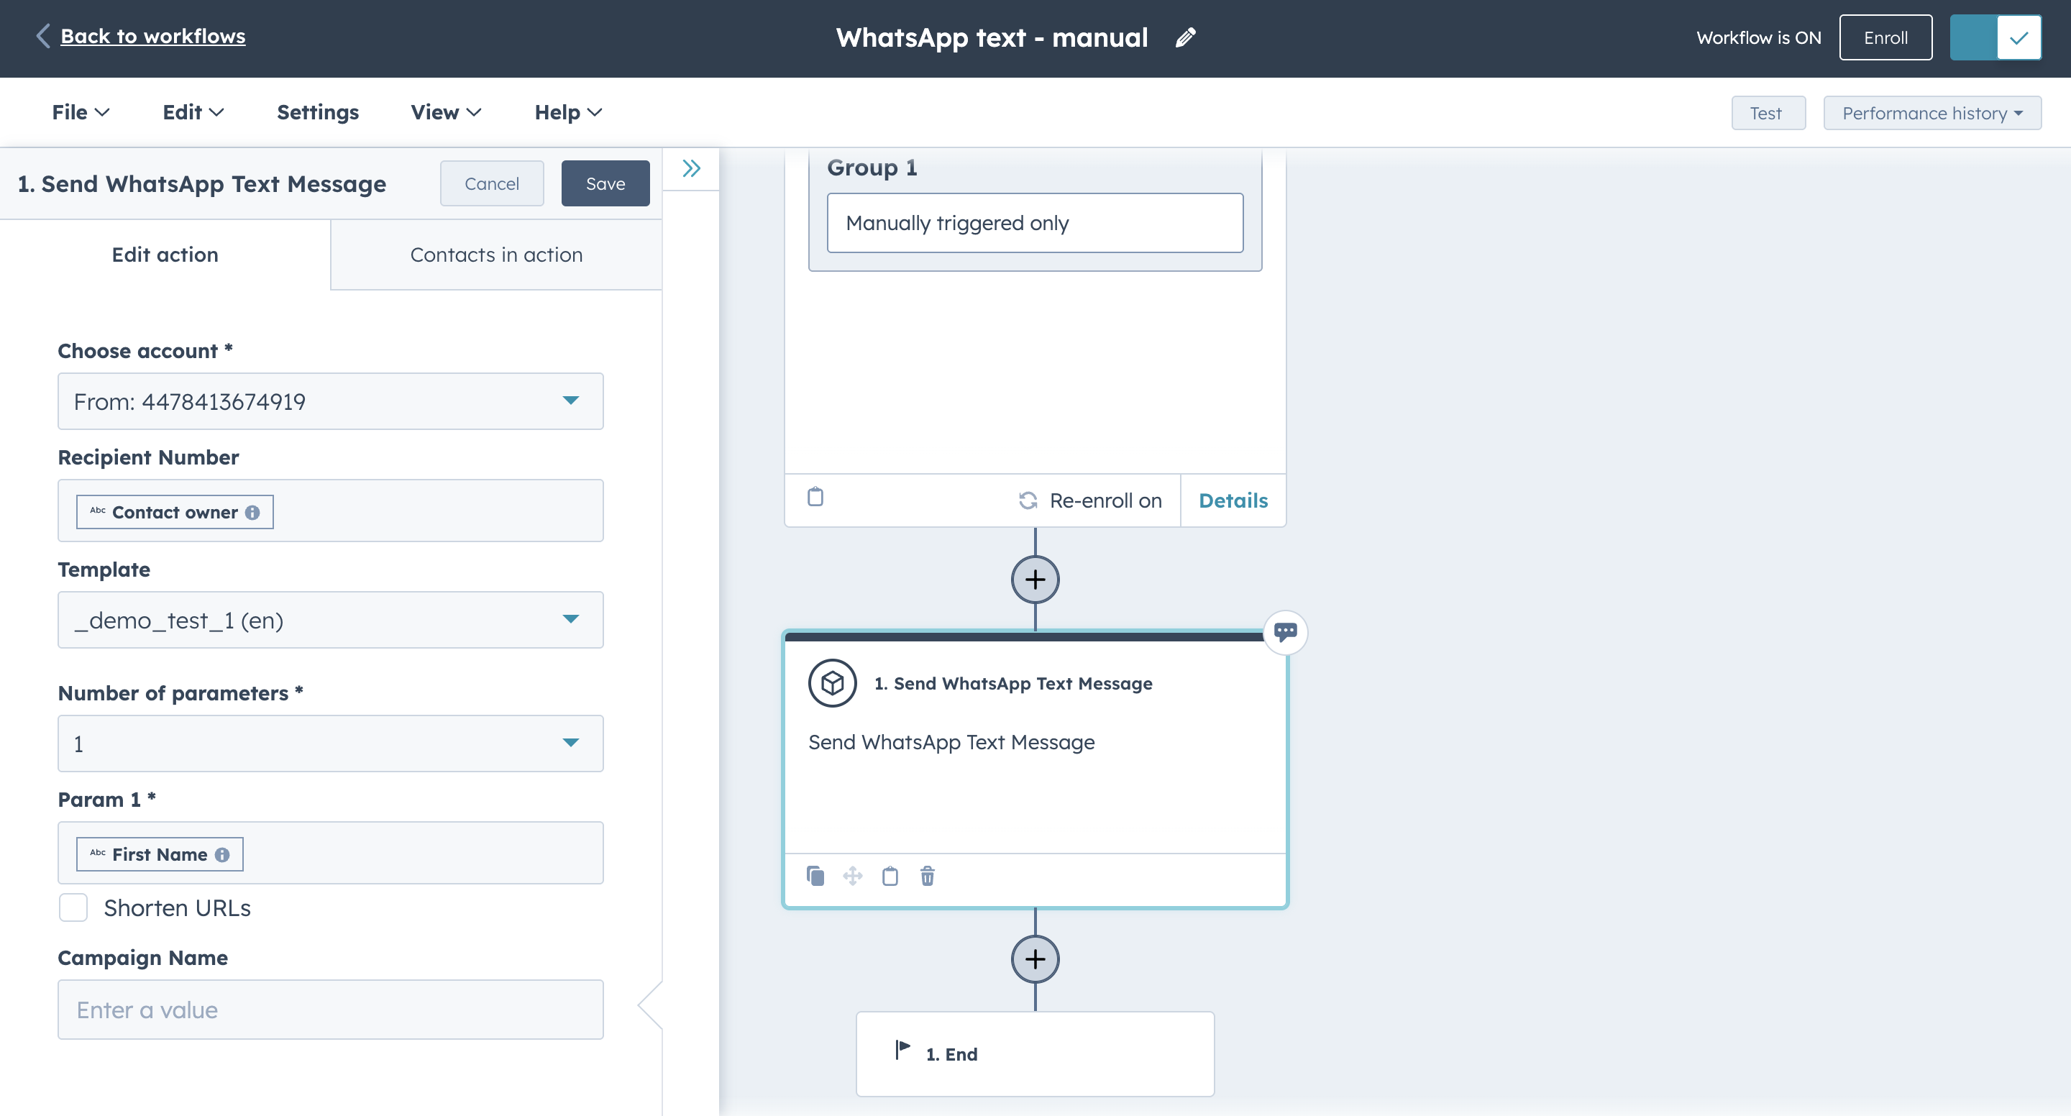This screenshot has width=2071, height=1116.
Task: Click the flag icon on End step
Action: click(903, 1049)
